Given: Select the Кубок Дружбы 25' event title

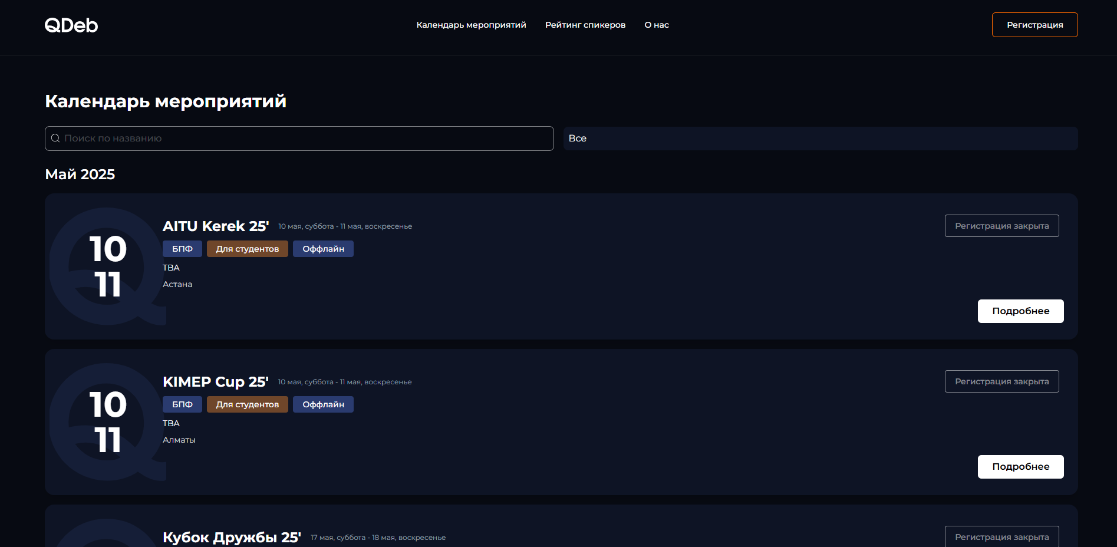Looking at the screenshot, I should coord(232,538).
